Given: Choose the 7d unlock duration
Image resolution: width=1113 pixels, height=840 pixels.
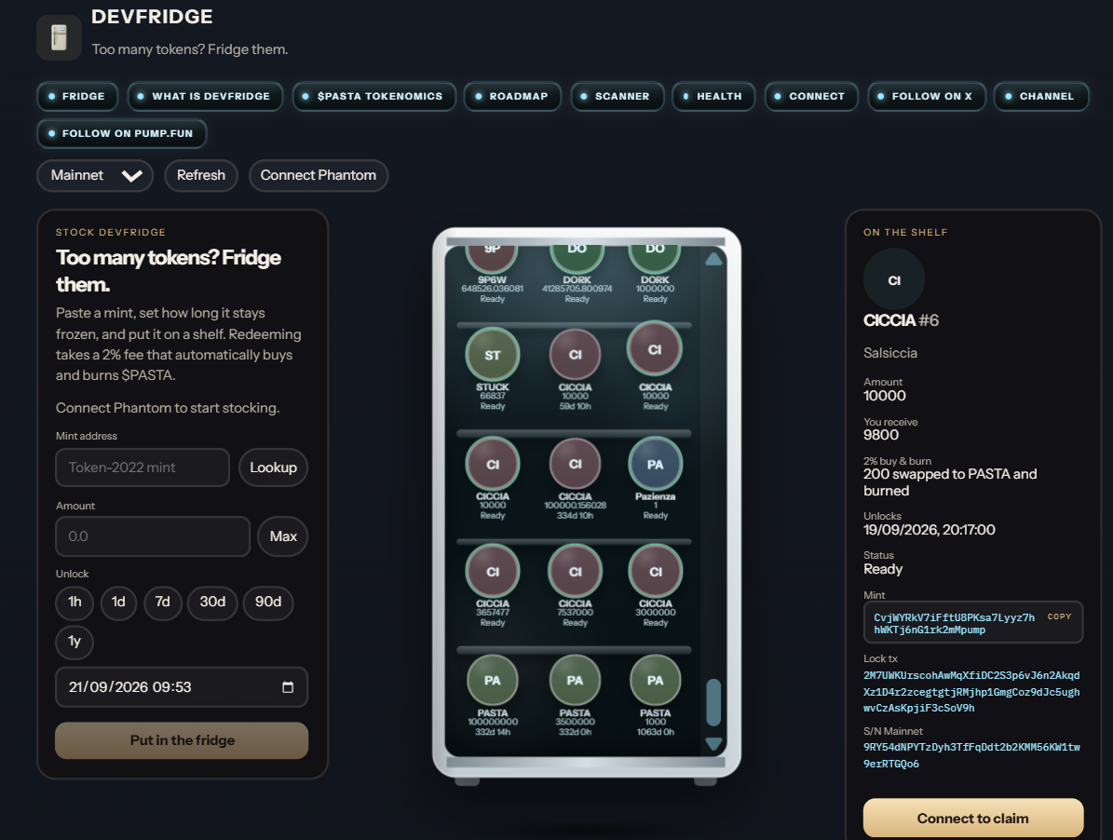Looking at the screenshot, I should tap(163, 603).
